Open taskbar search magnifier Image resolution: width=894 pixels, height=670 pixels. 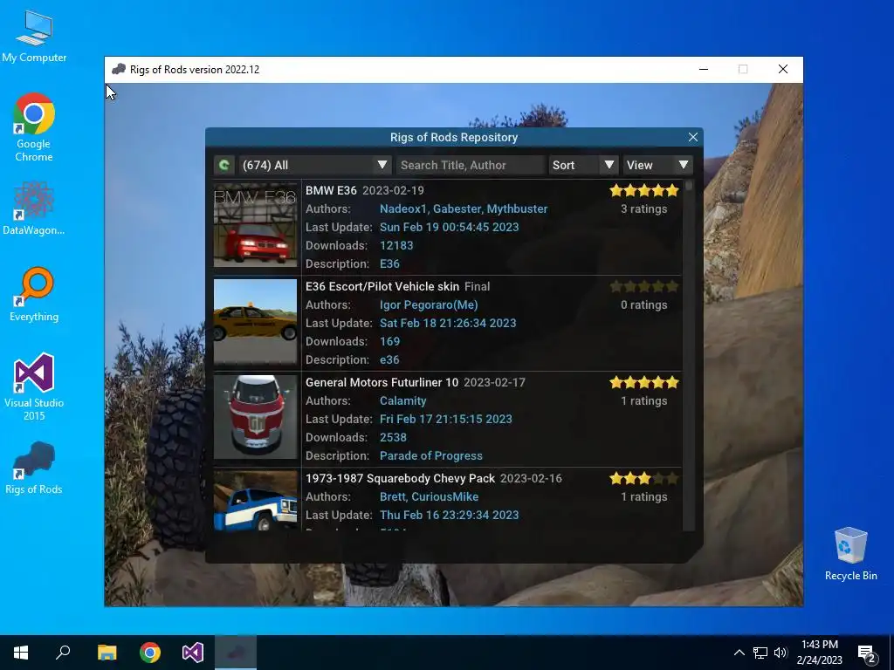(63, 653)
